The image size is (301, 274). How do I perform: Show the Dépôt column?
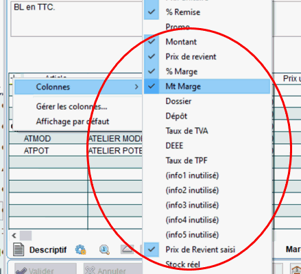[207, 116]
